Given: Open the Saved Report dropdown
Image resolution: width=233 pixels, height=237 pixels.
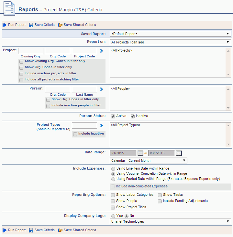Looking at the screenshot, I should (170, 34).
